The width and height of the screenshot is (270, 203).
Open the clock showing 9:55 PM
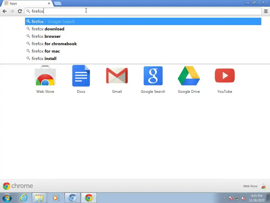coord(256,198)
